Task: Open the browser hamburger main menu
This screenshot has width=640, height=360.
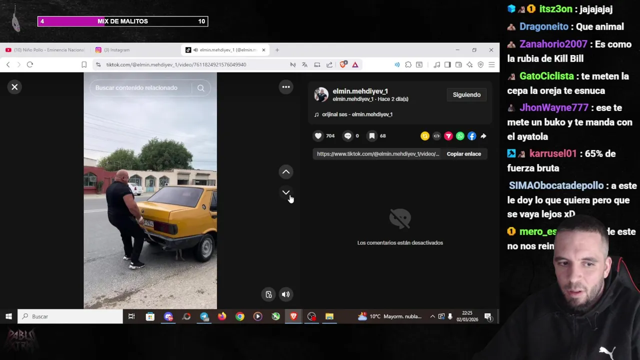Action: coord(491,64)
